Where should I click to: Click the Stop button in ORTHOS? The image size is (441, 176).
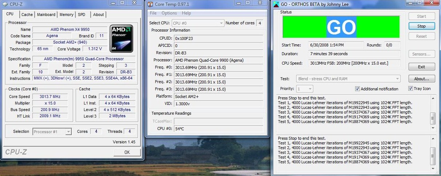click(x=421, y=26)
